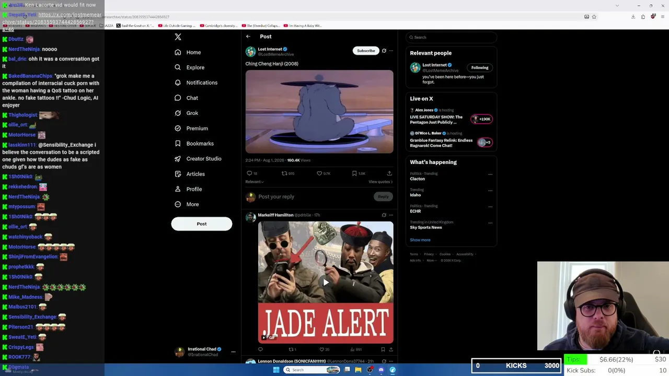669x376 pixels.
Task: Click the X search input field
Action: point(451,38)
